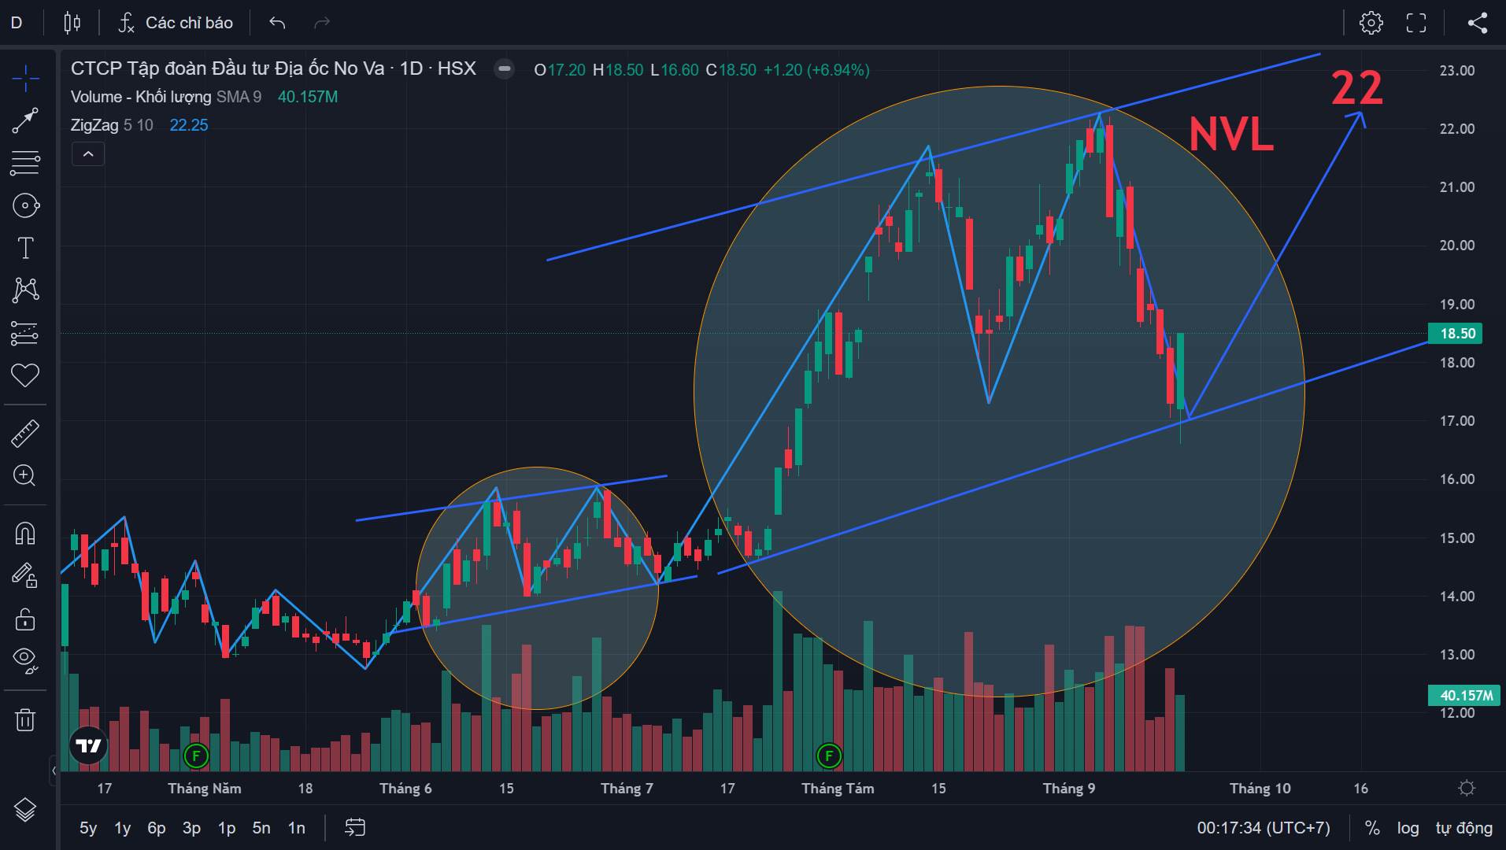Select the crosshair cursor tool
1506x850 pixels.
(25, 78)
